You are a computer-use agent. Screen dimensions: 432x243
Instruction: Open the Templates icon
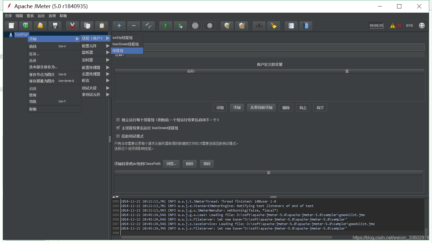tap(26, 26)
